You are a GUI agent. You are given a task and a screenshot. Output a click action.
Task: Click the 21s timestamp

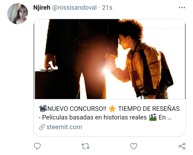[x=107, y=8]
